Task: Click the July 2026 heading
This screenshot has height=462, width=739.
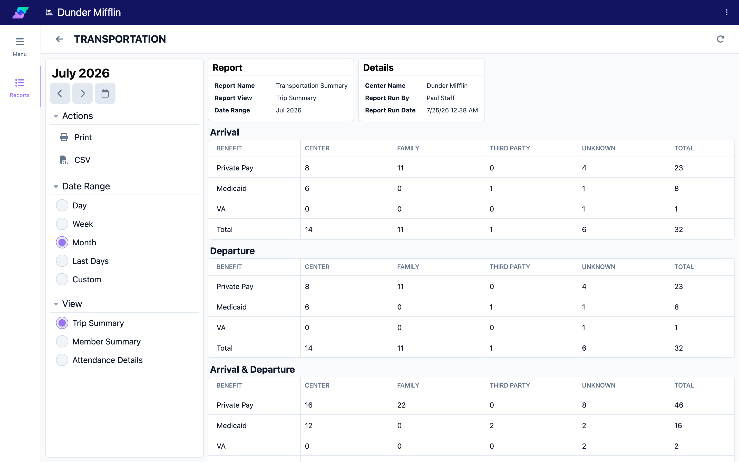Action: tap(81, 73)
